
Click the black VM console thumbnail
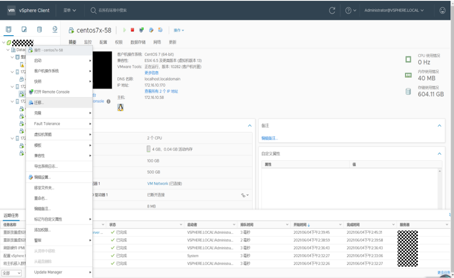[102, 70]
